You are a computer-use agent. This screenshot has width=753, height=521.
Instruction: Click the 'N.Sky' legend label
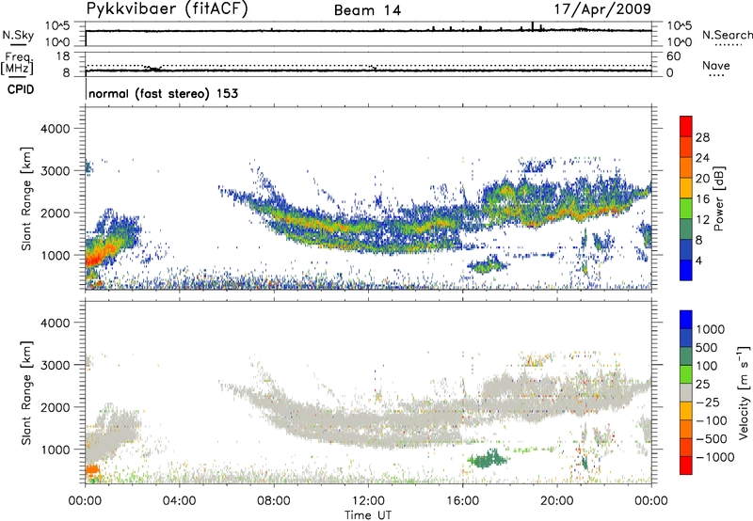pos(18,35)
